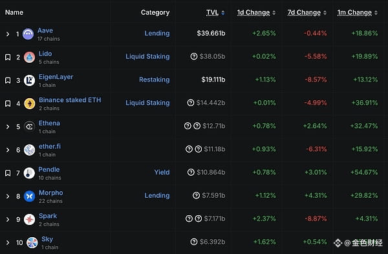Click the Aave protocol logo icon
The height and width of the screenshot is (254, 388).
pyautogui.click(x=28, y=34)
